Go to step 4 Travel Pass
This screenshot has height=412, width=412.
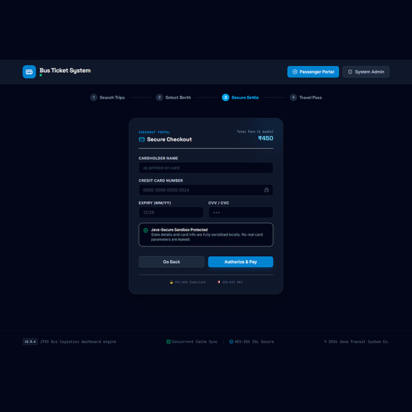pyautogui.click(x=306, y=98)
